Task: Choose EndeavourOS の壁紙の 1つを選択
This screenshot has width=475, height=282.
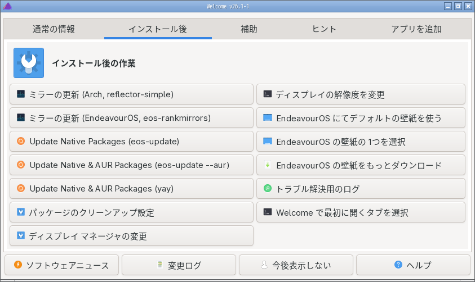Action: (x=361, y=142)
